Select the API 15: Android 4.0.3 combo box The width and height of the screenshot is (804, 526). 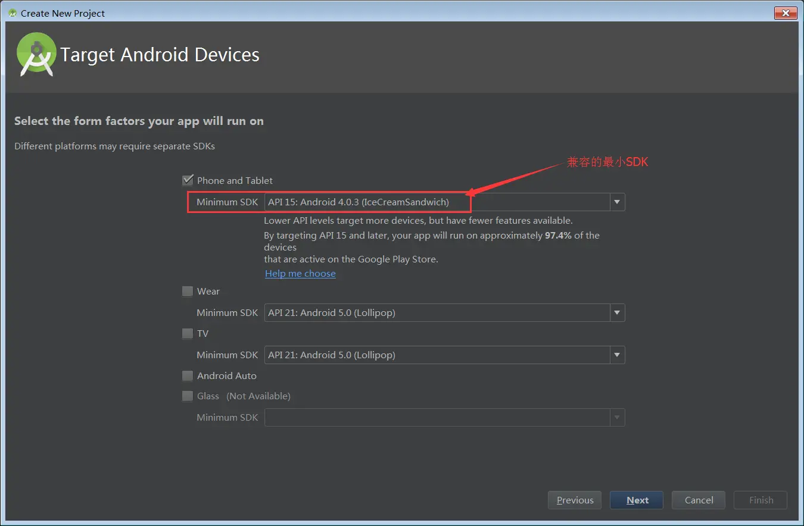tap(444, 202)
